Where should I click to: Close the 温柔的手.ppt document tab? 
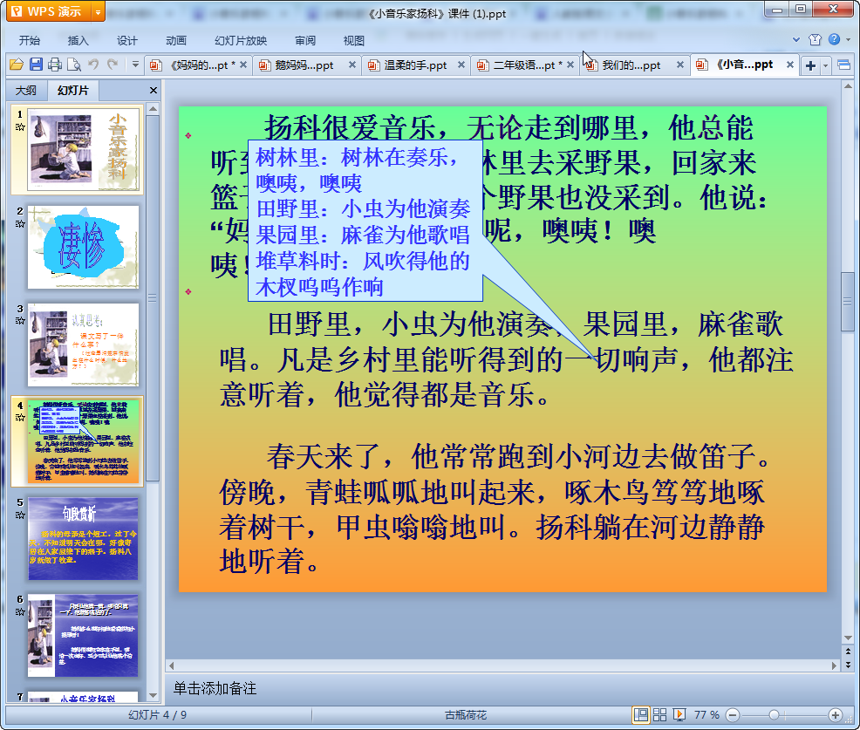click(461, 65)
